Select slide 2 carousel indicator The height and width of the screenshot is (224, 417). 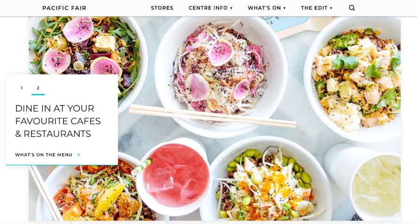(x=38, y=88)
